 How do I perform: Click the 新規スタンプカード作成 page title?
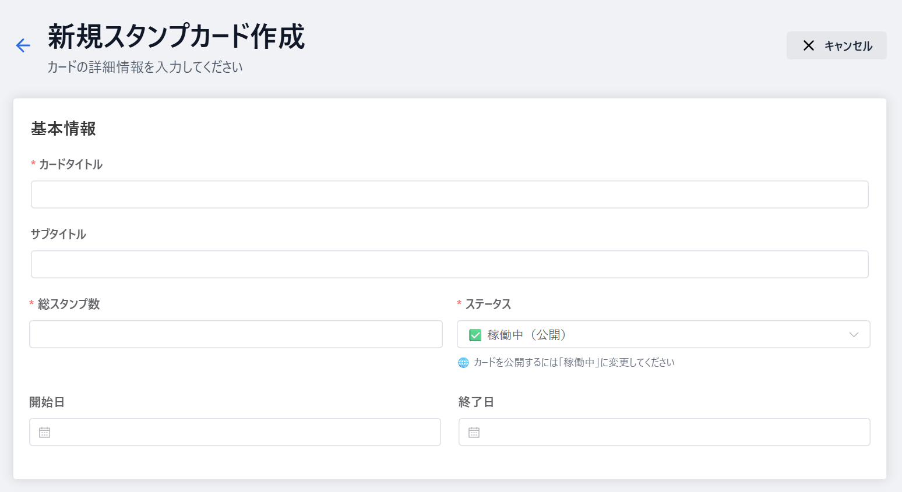(x=176, y=37)
